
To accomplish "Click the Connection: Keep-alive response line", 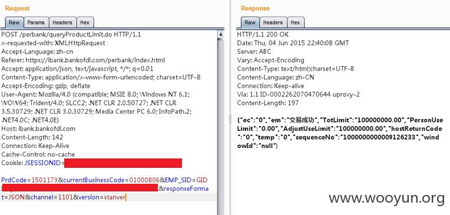I will click(x=270, y=86).
